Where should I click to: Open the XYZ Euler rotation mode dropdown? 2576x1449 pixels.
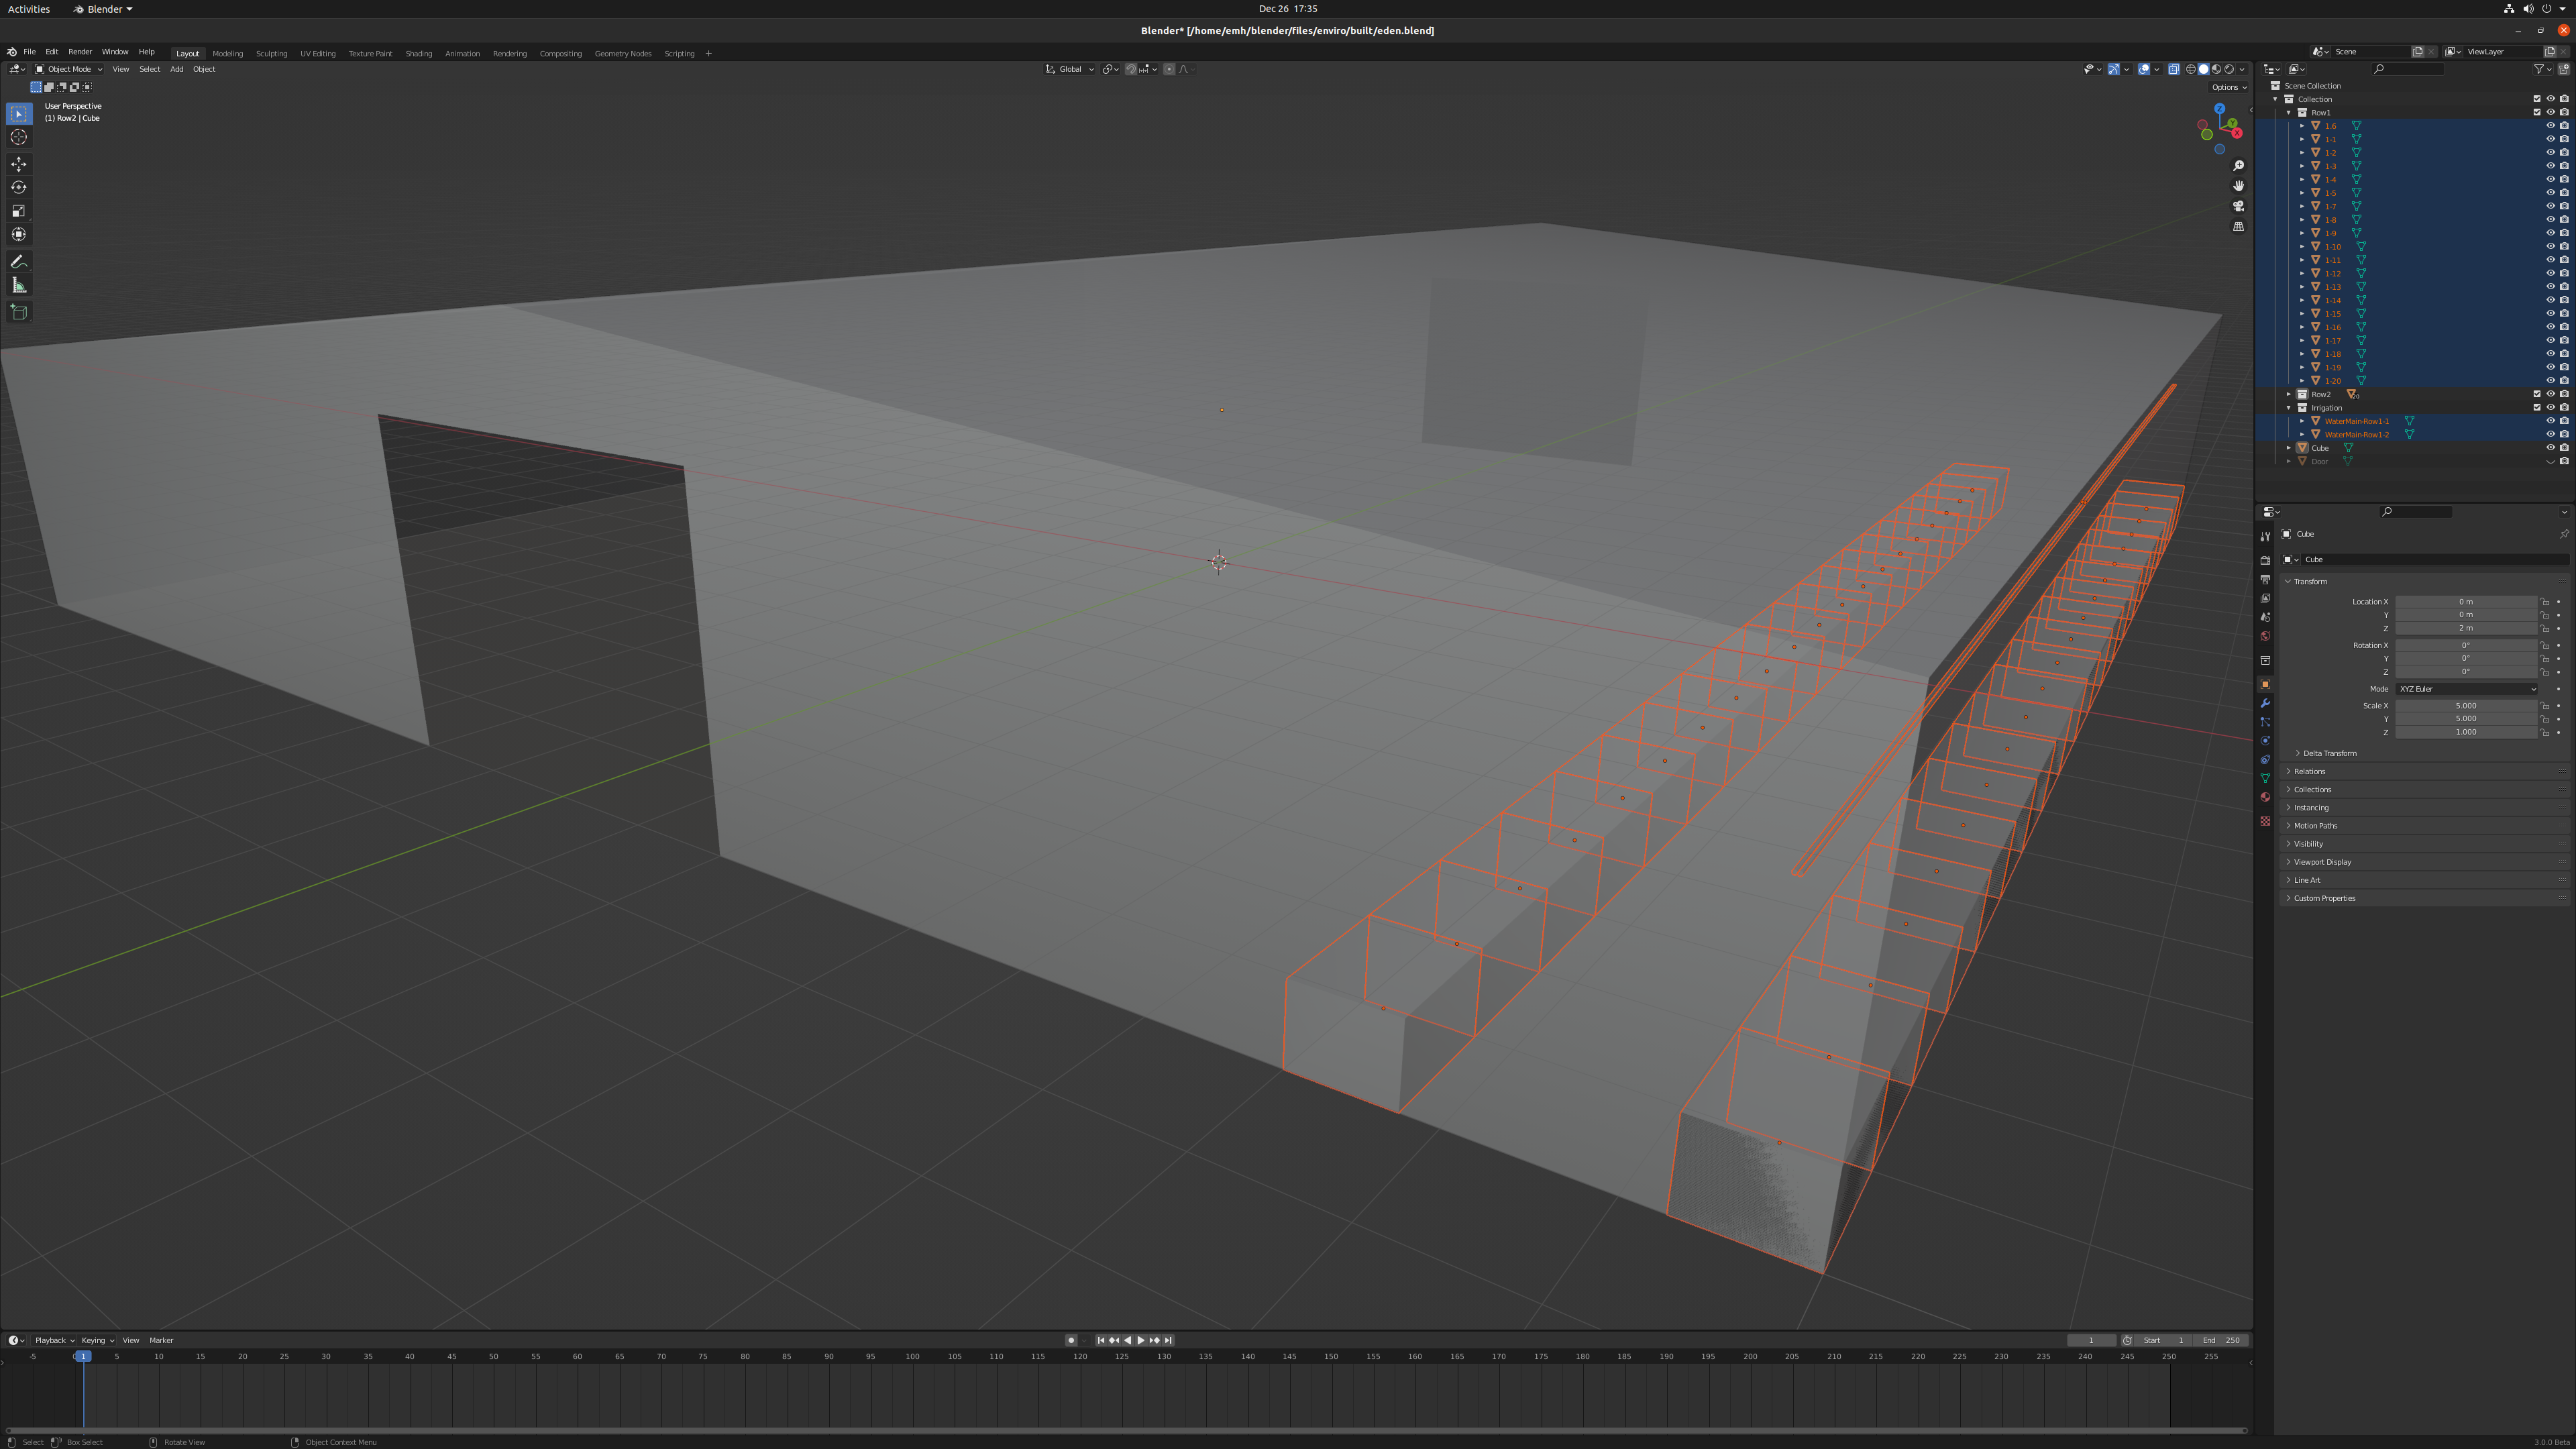coord(2466,689)
